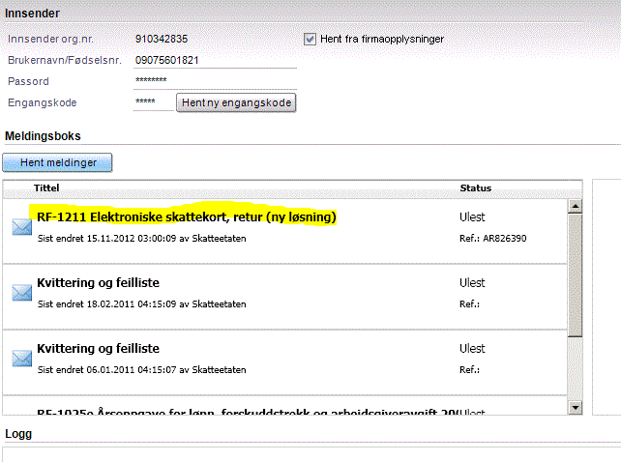Click scroll down arrow of message list
The height and width of the screenshot is (462, 621).
(575, 407)
